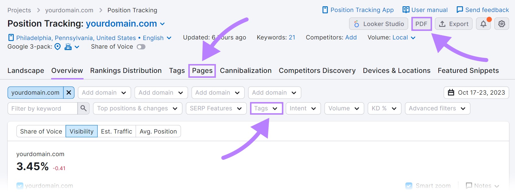
Task: Click the Competitors Add link
Action: coord(351,37)
